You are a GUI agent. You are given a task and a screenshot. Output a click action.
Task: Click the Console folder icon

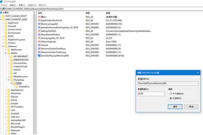pos(6,26)
